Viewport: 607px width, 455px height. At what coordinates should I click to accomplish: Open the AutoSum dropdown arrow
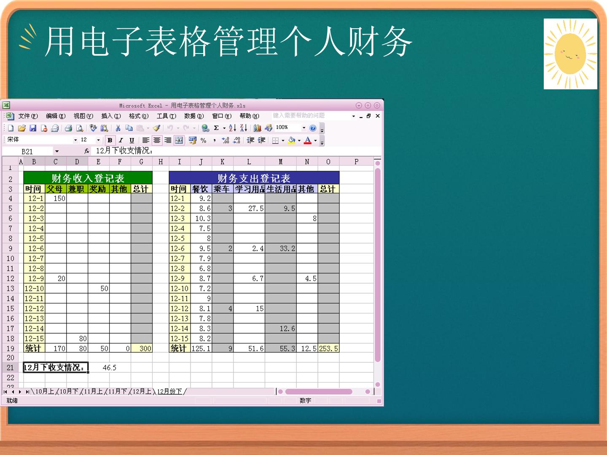coord(224,128)
